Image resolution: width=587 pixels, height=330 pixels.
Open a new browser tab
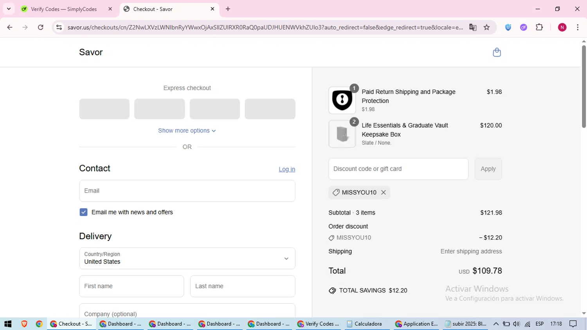click(228, 9)
